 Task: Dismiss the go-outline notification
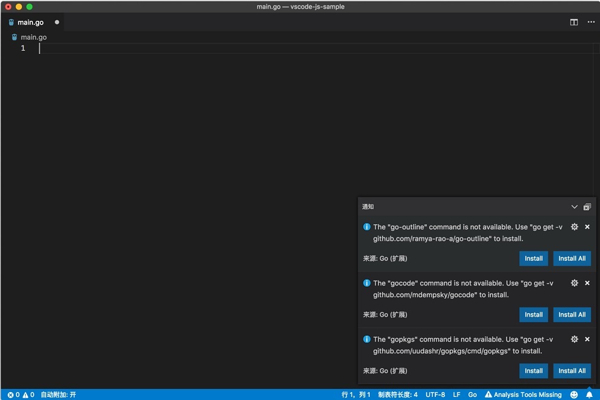[587, 227]
